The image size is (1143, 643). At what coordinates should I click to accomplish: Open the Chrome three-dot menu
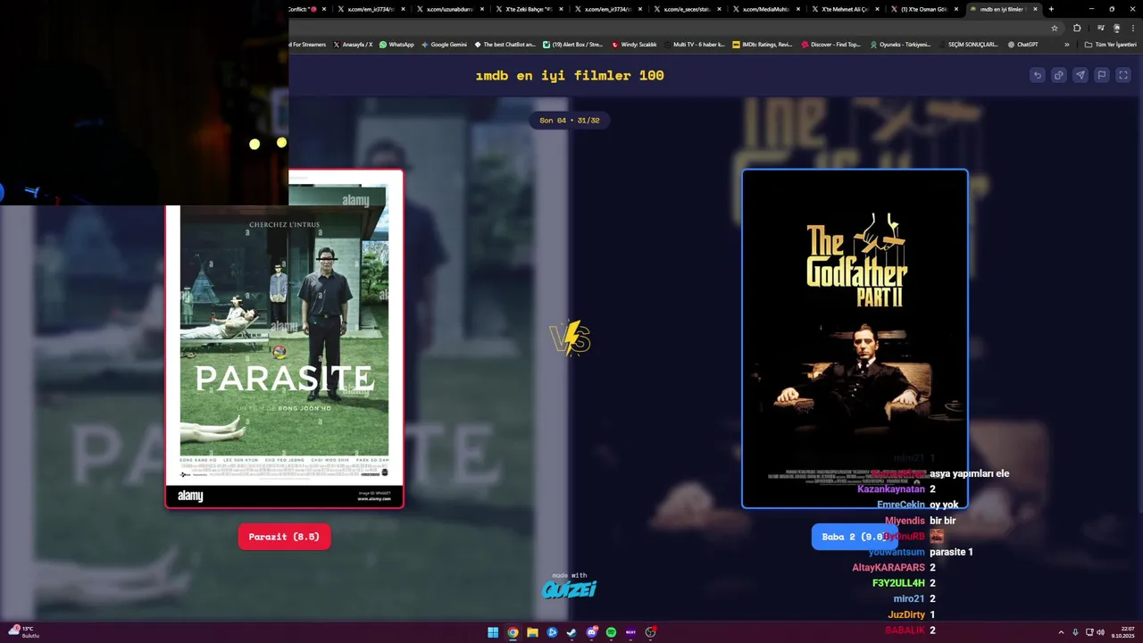(1131, 28)
